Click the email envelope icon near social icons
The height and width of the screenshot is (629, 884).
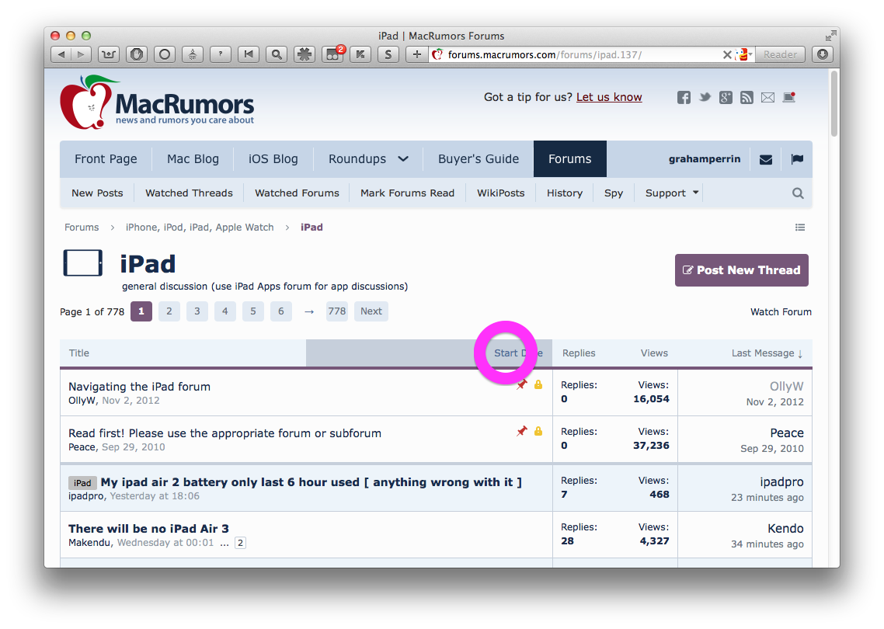(x=767, y=98)
